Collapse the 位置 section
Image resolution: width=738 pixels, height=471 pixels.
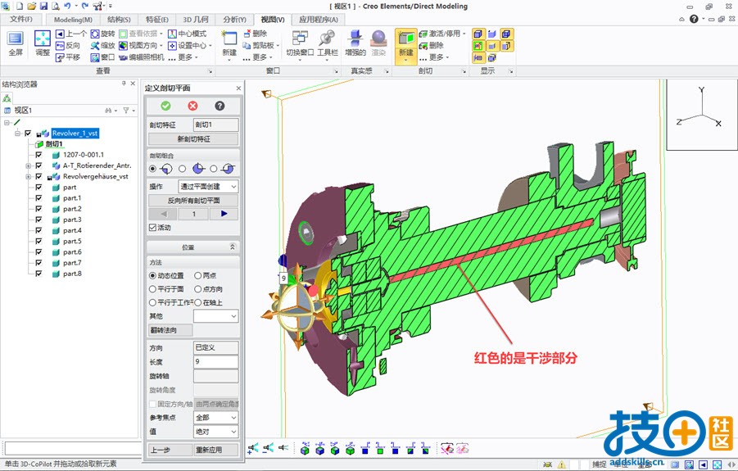point(232,247)
